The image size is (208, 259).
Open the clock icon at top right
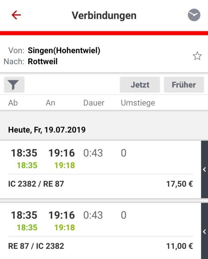pyautogui.click(x=194, y=15)
